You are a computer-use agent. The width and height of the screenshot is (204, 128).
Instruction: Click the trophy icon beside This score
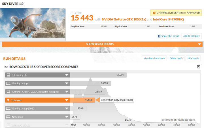(x=8, y=100)
